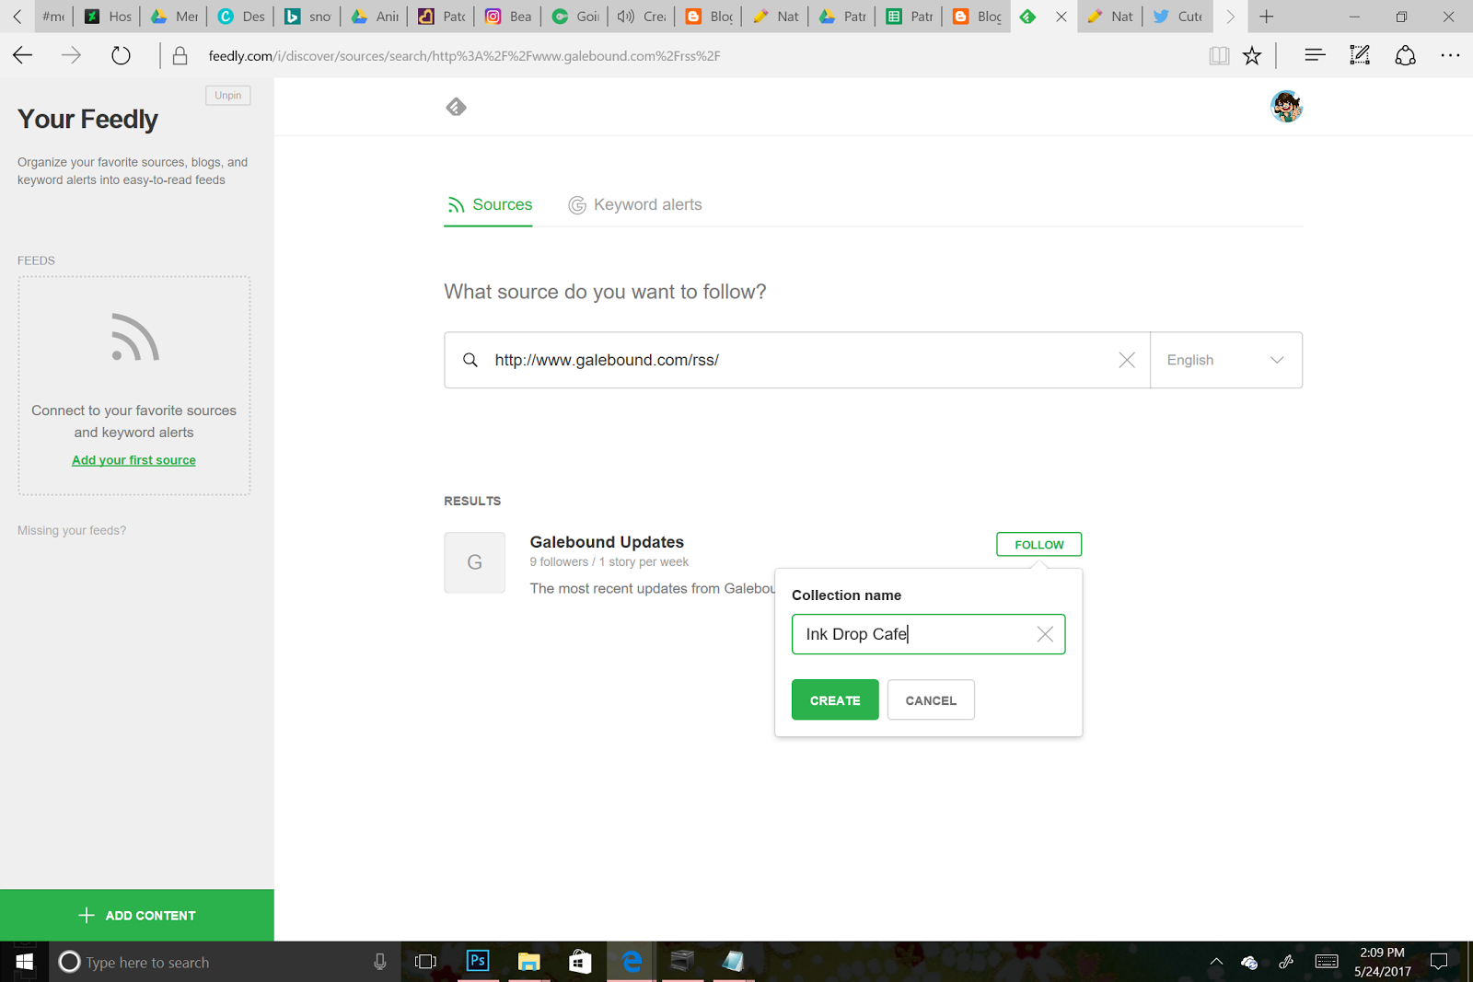Click the Edge icon on taskbar
1473x982 pixels.
[632, 961]
